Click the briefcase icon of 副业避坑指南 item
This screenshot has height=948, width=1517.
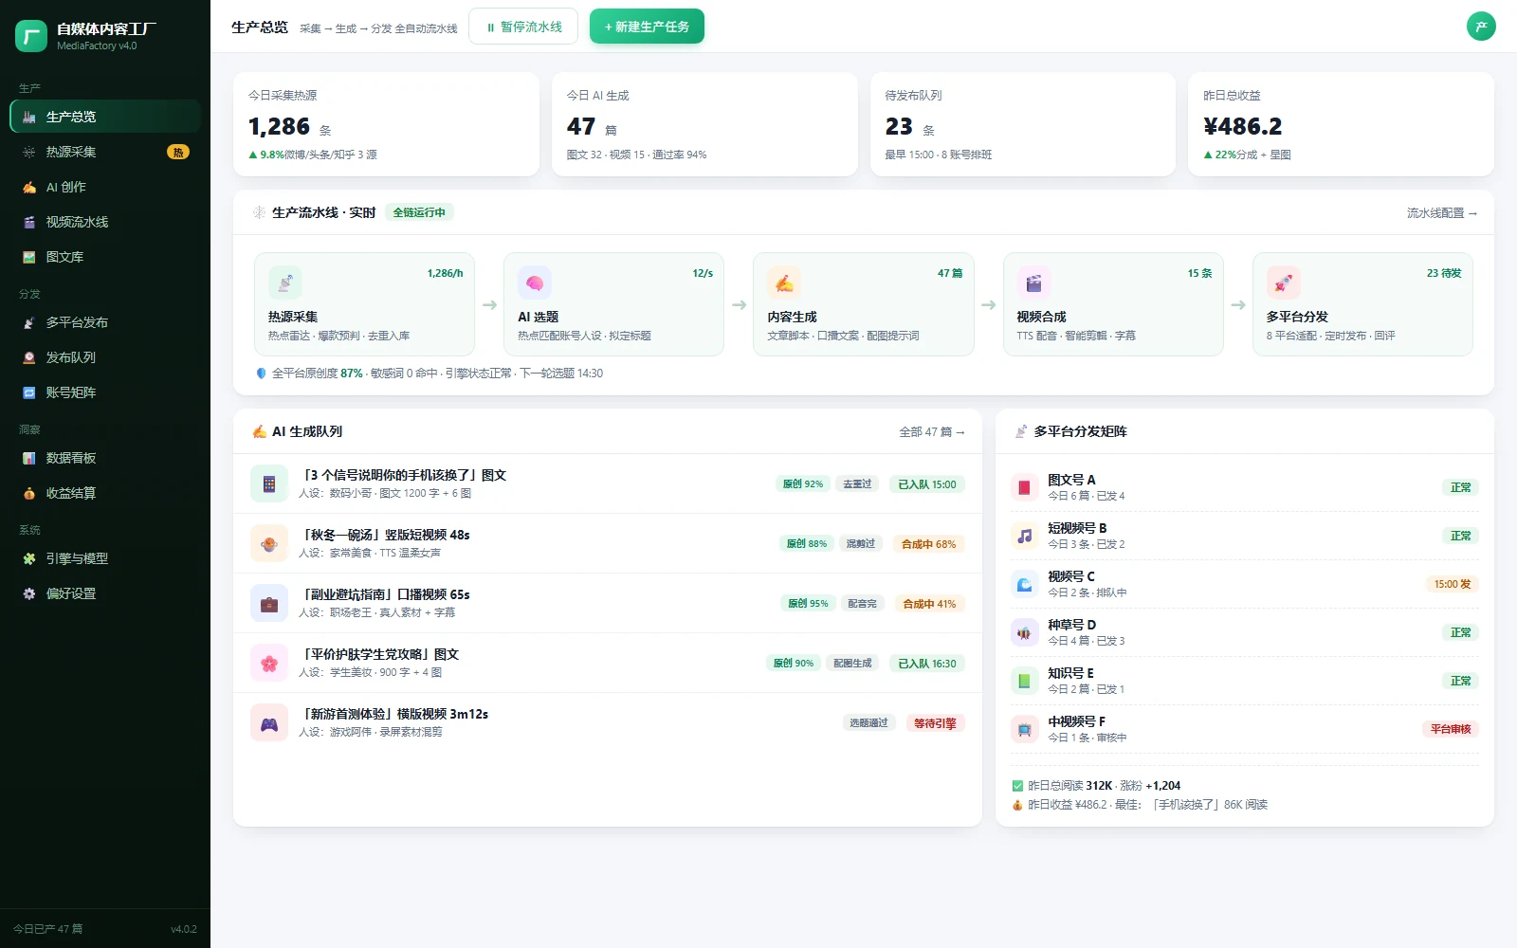coord(269,603)
